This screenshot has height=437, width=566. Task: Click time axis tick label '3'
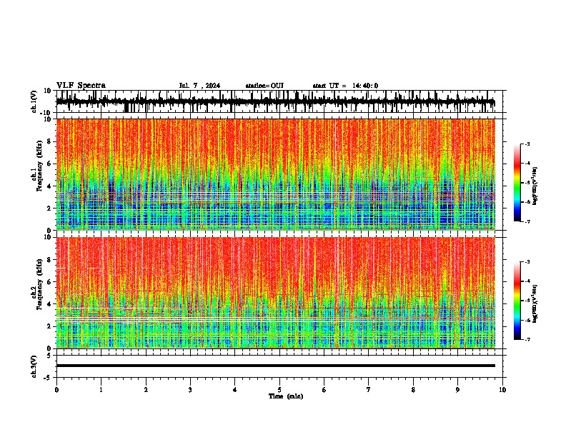[190, 390]
